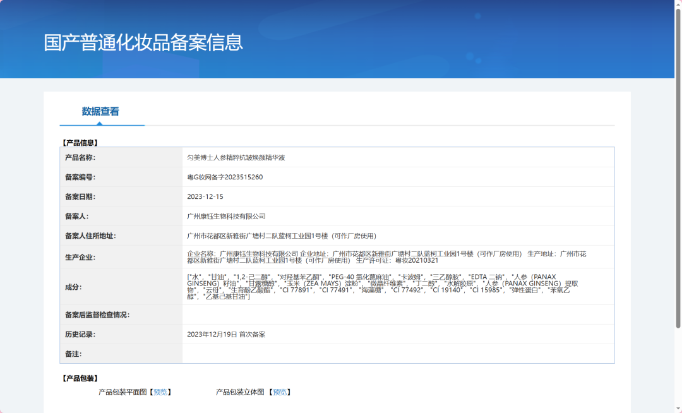This screenshot has width=682, height=413.
Task: Click the 成分 ingredients list text
Action: [382, 287]
